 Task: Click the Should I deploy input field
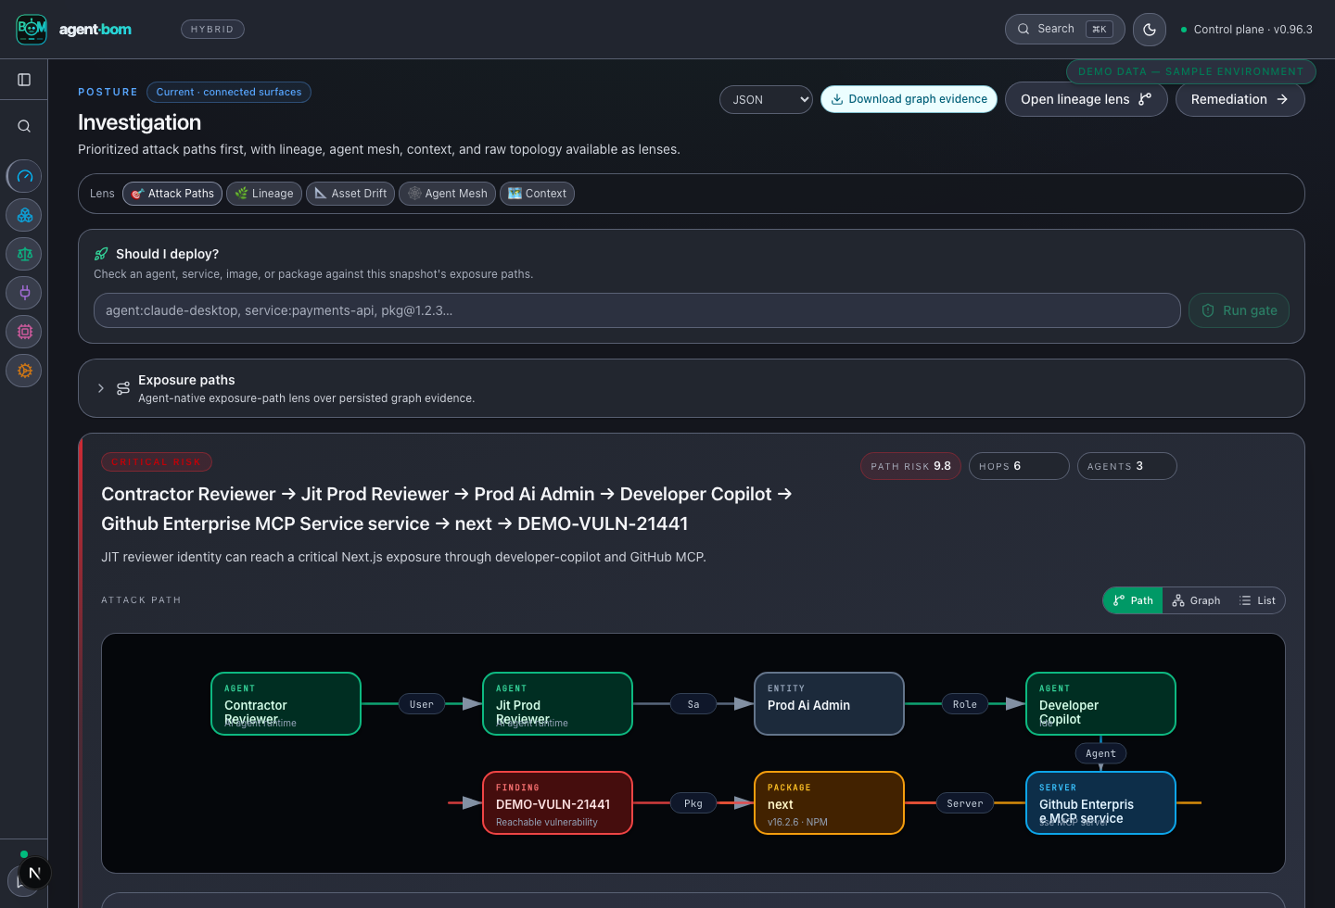pos(637,310)
